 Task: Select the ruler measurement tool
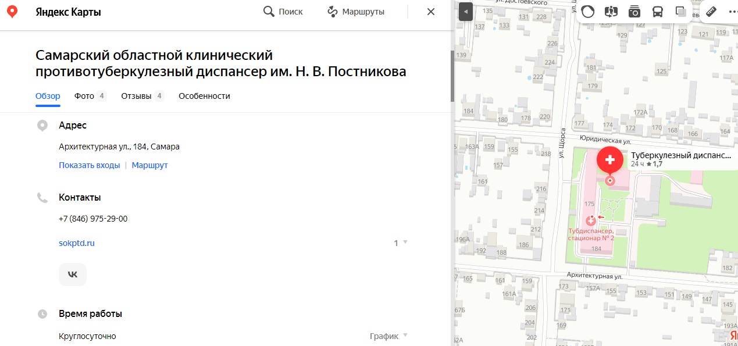coord(711,12)
